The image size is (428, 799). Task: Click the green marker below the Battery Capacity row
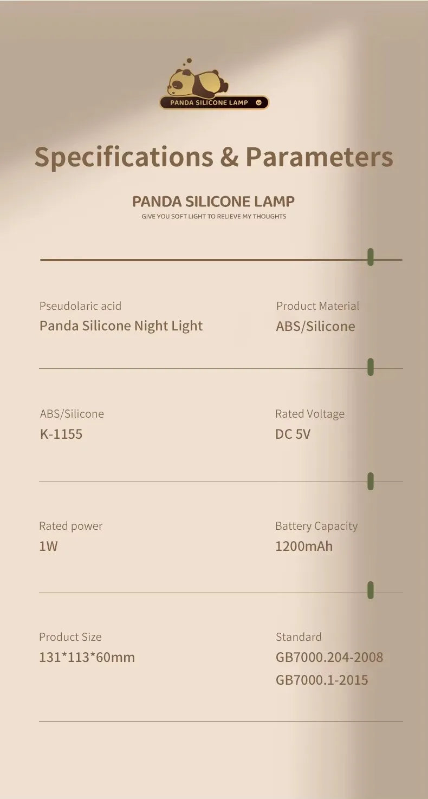pos(371,590)
